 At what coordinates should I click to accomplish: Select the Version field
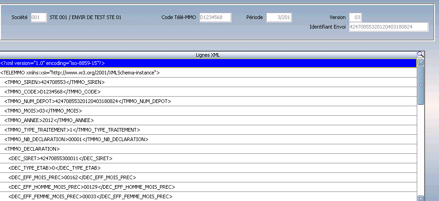tap(355, 17)
